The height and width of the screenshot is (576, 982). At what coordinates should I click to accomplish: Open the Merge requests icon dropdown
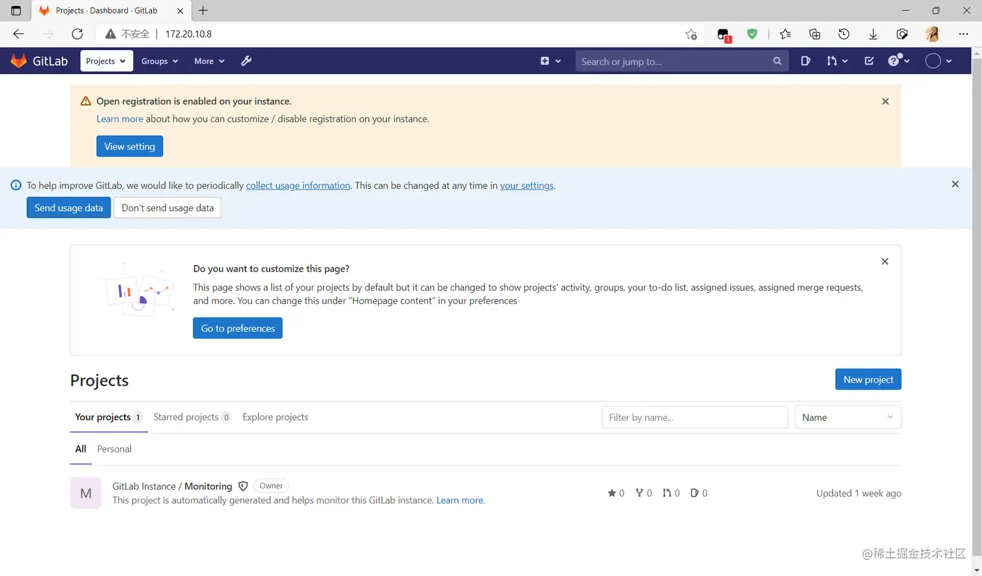[x=837, y=61]
